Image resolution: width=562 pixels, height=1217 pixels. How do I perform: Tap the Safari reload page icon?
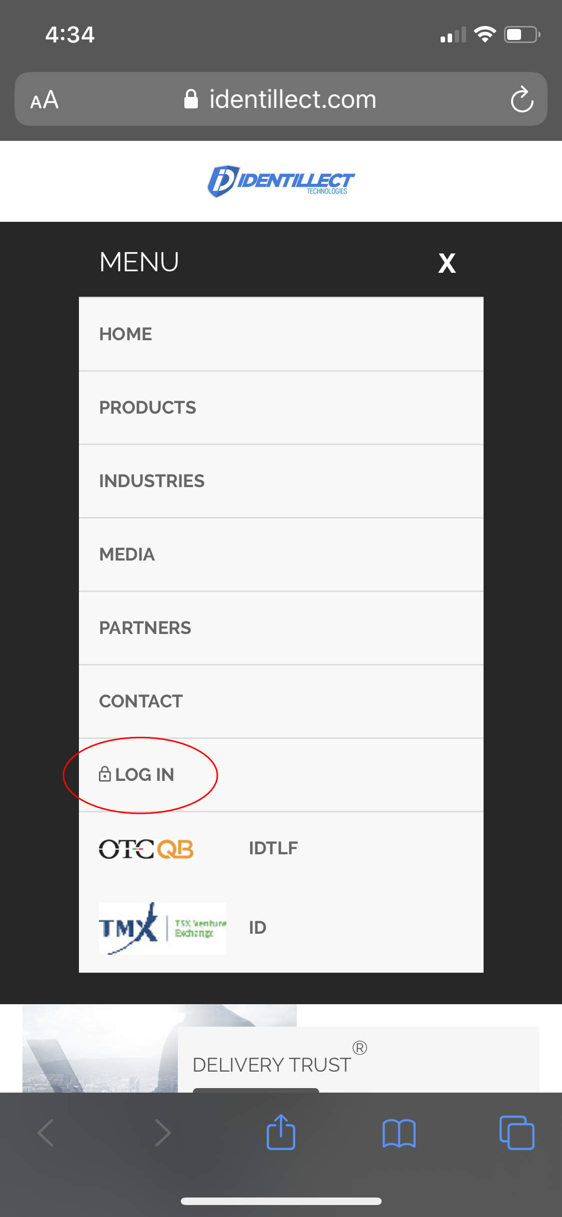point(522,99)
